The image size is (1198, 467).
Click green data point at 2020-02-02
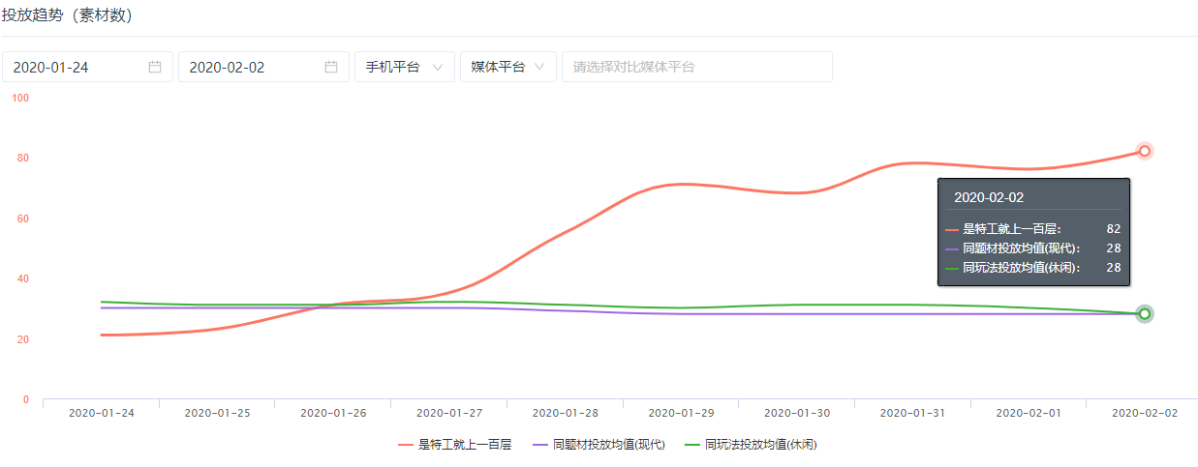tap(1144, 313)
